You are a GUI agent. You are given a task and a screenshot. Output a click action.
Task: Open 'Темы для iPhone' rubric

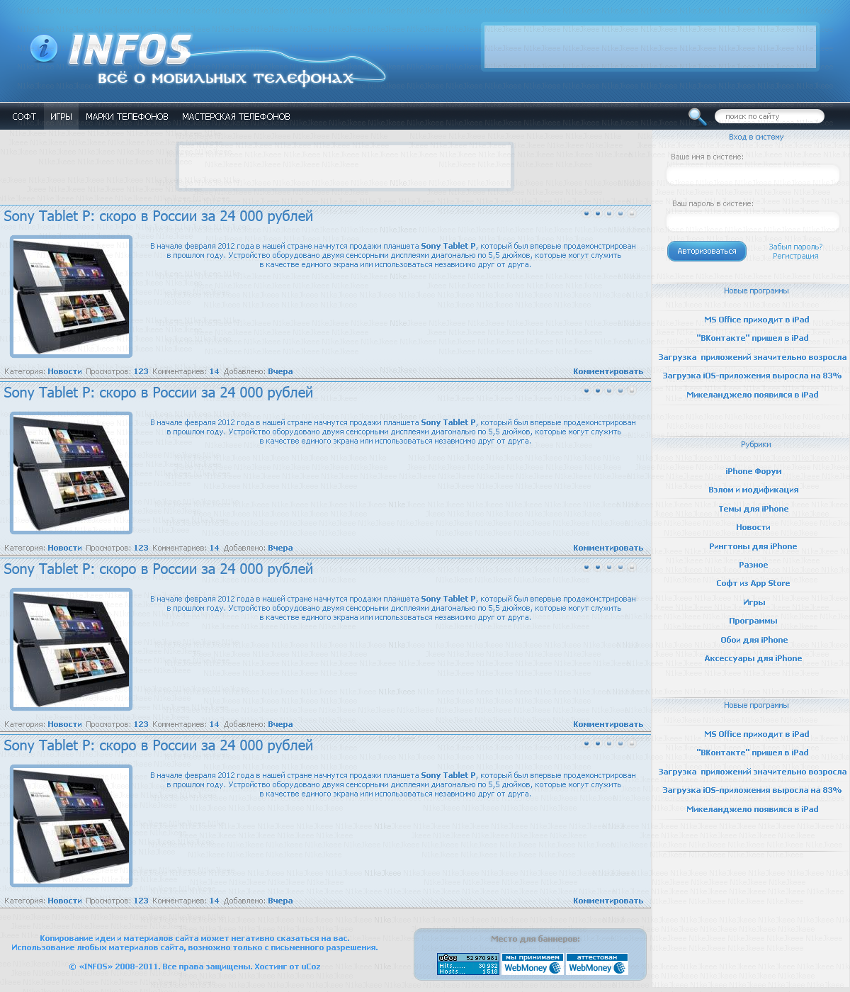coord(753,509)
